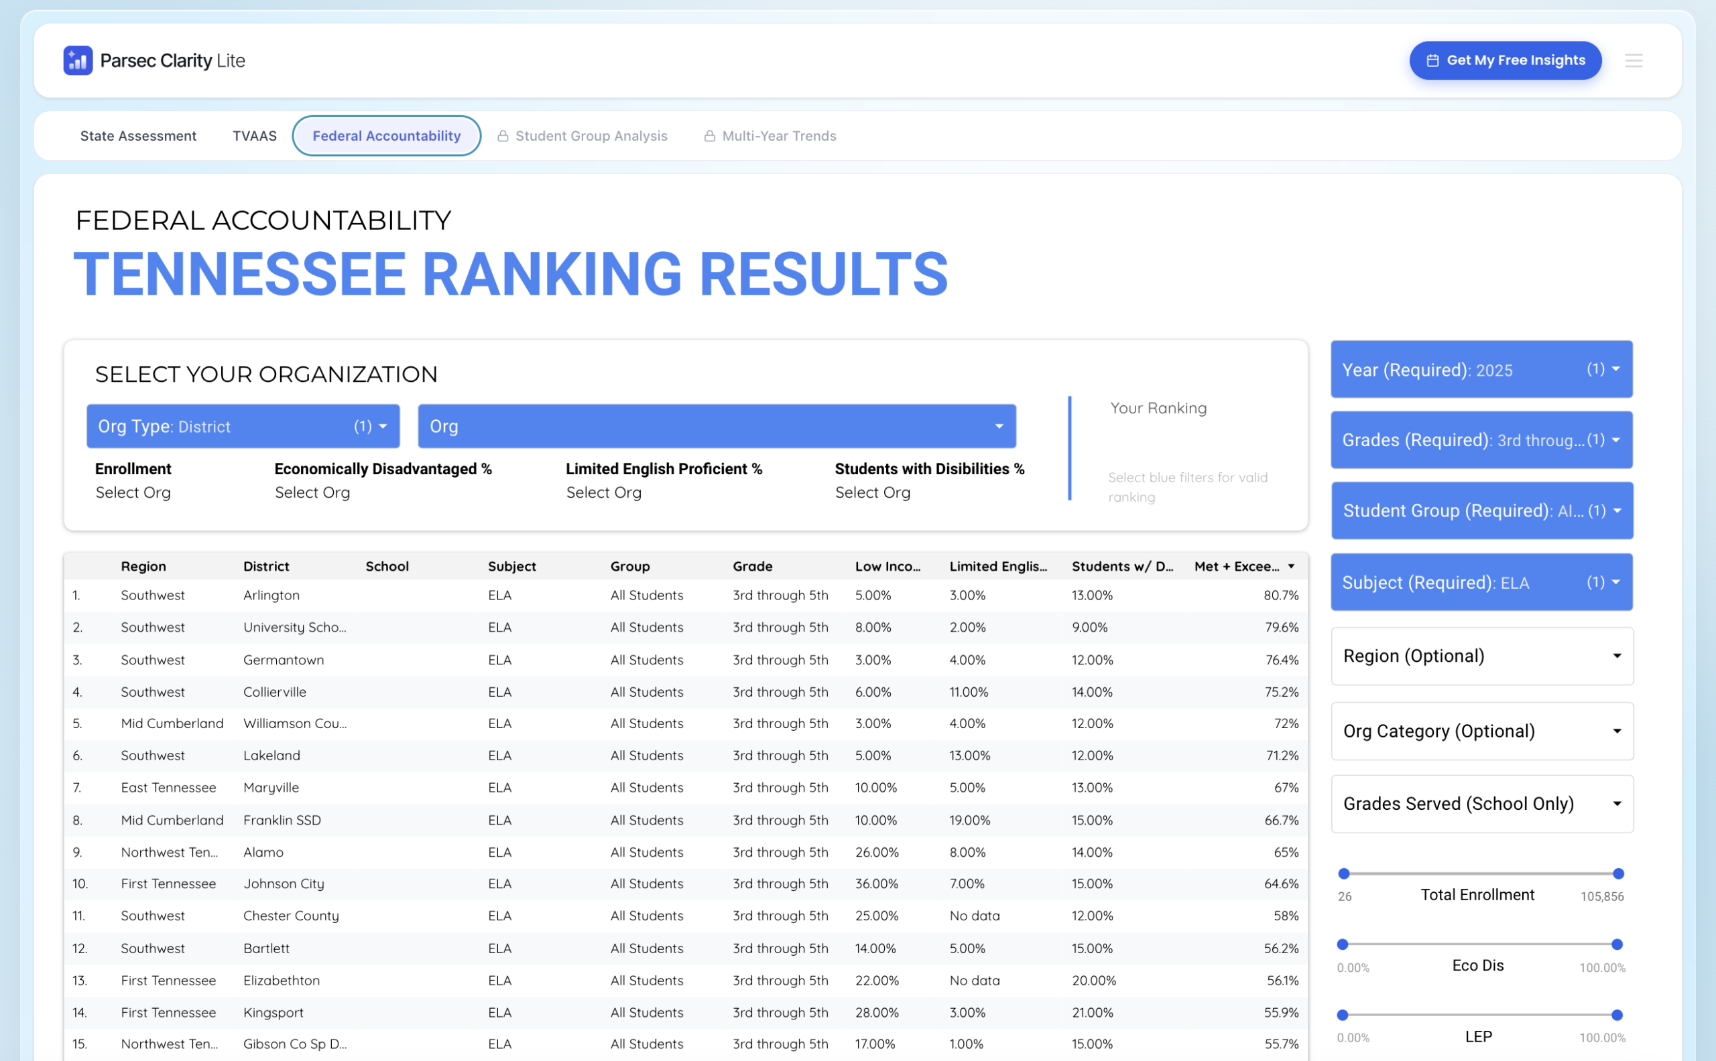This screenshot has height=1061, width=1716.
Task: Click the School column header
Action: pyautogui.click(x=387, y=566)
